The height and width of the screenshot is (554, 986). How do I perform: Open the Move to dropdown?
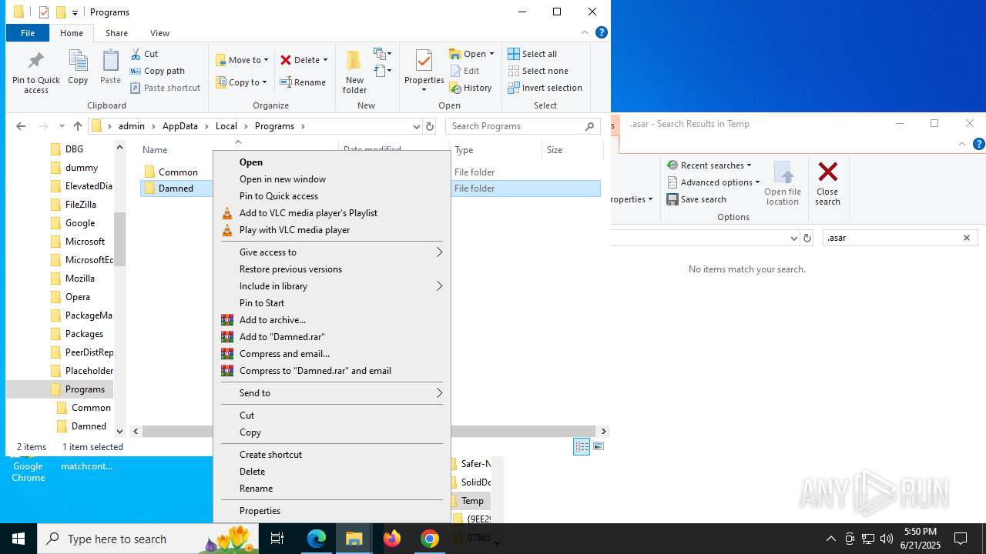pyautogui.click(x=242, y=60)
